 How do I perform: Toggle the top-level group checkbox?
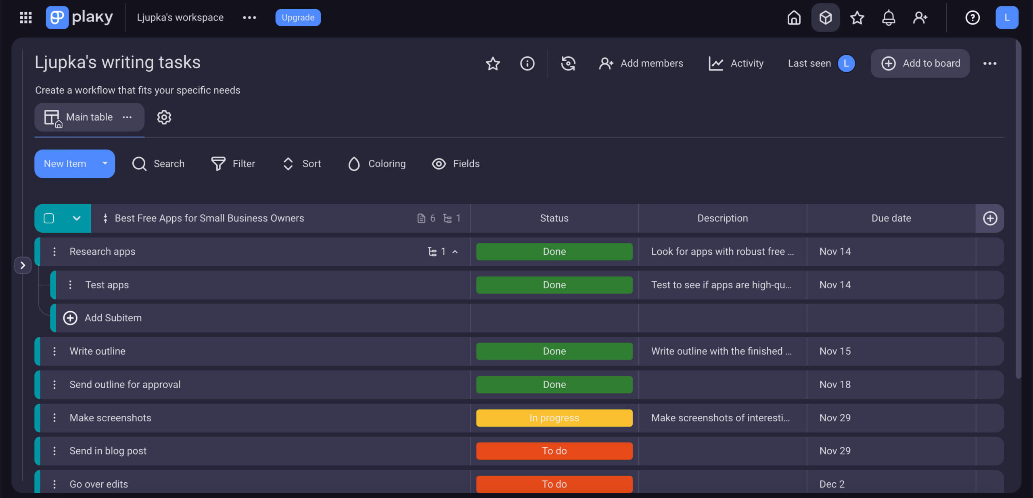[x=49, y=218]
